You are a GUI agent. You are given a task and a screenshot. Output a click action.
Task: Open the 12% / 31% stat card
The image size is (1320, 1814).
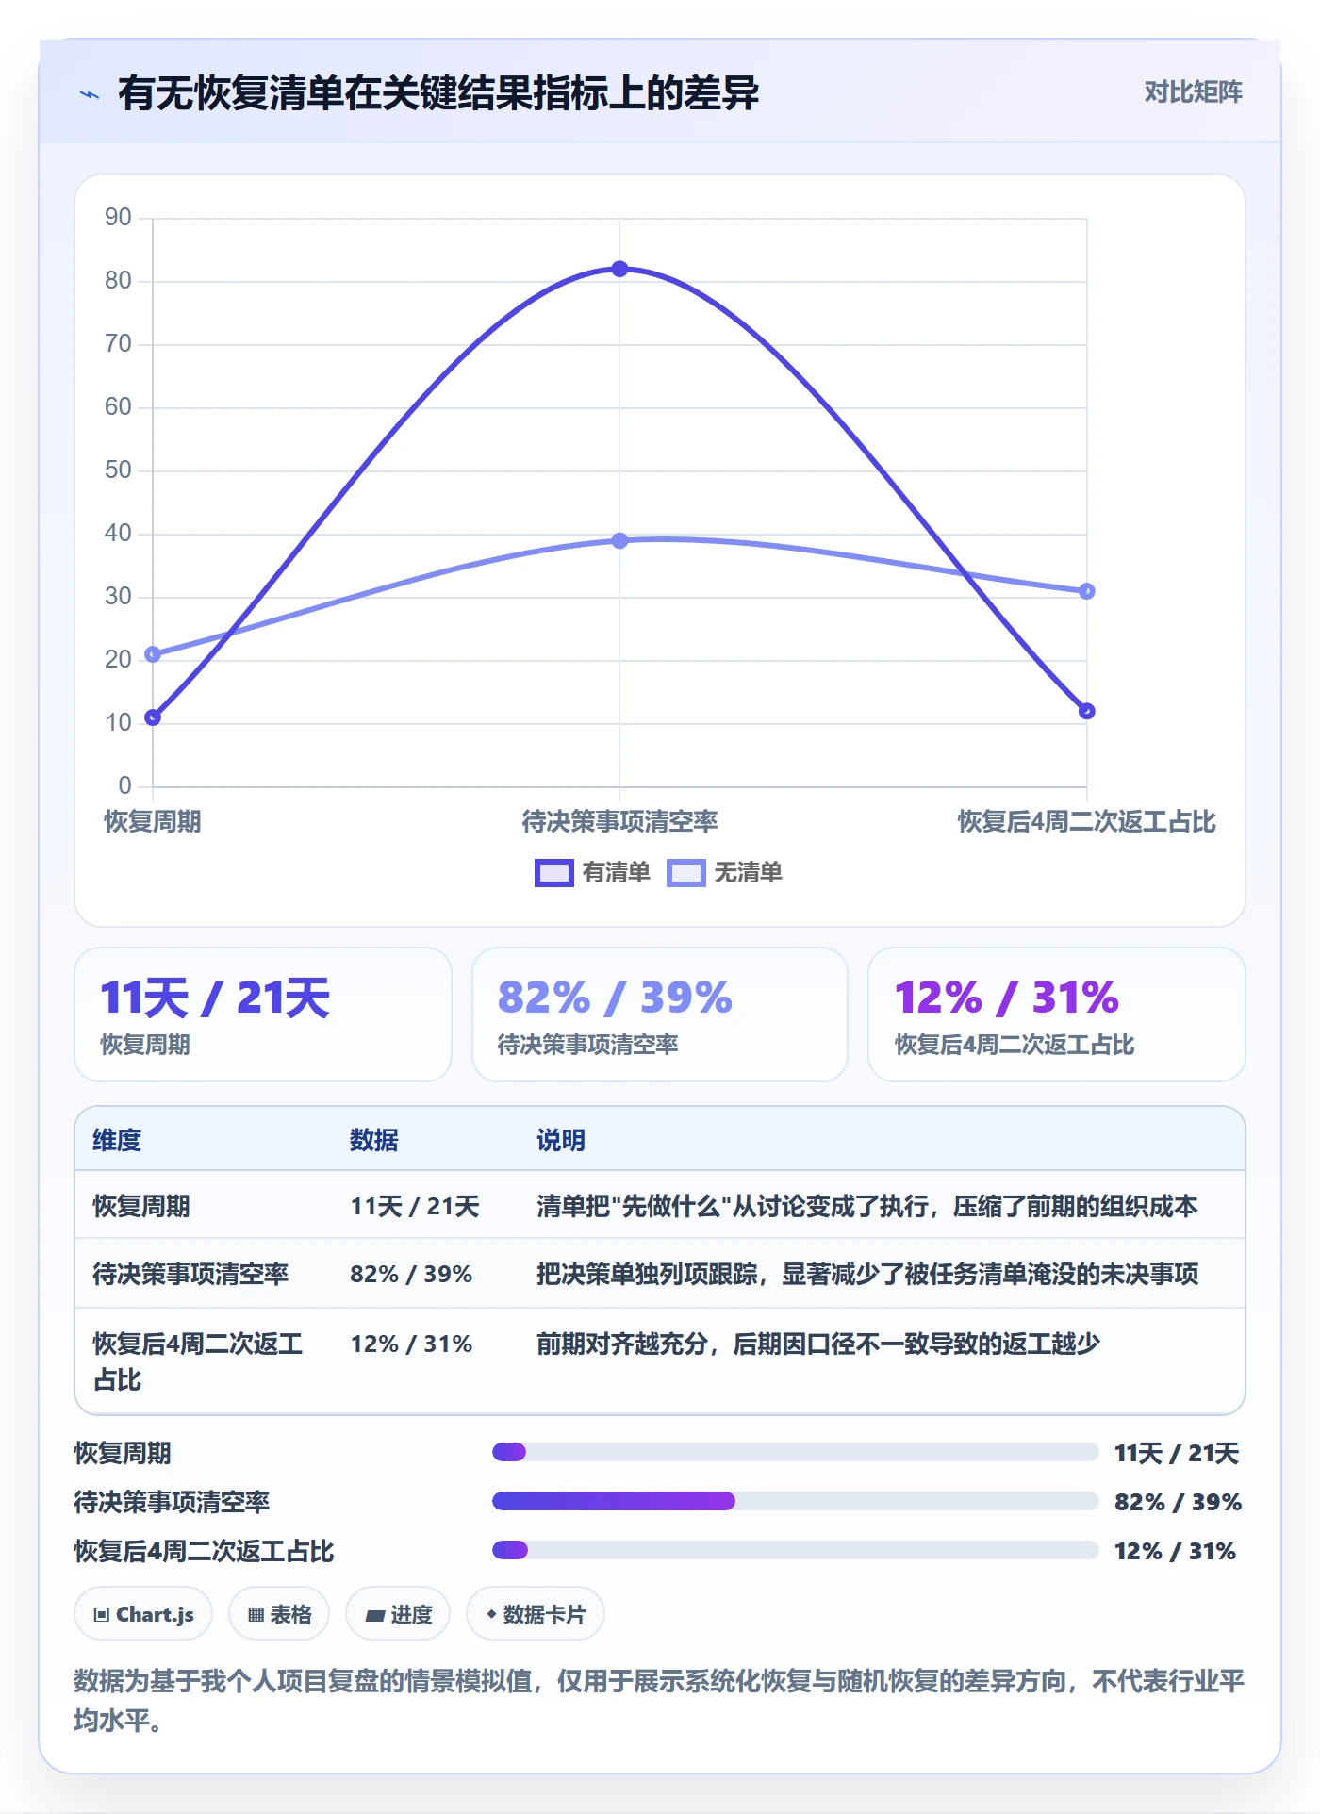pyautogui.click(x=1057, y=1014)
